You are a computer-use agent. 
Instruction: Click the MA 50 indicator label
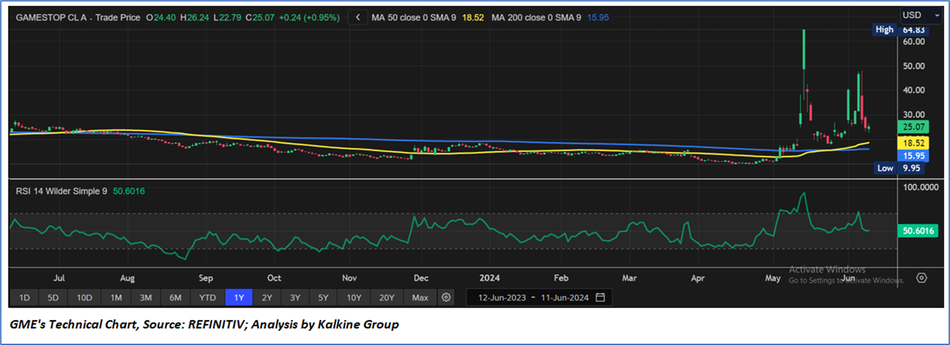click(x=412, y=18)
